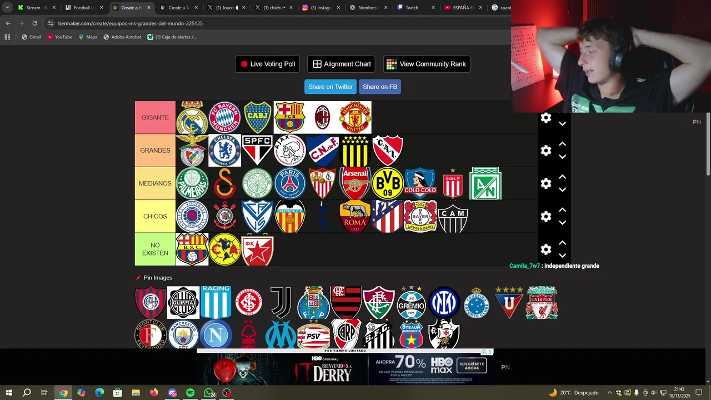Pick the Juventus crest from the pool

click(x=281, y=302)
